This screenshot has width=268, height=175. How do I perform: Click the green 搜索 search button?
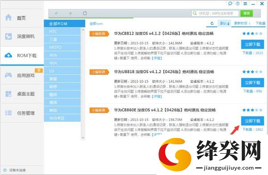246,13
